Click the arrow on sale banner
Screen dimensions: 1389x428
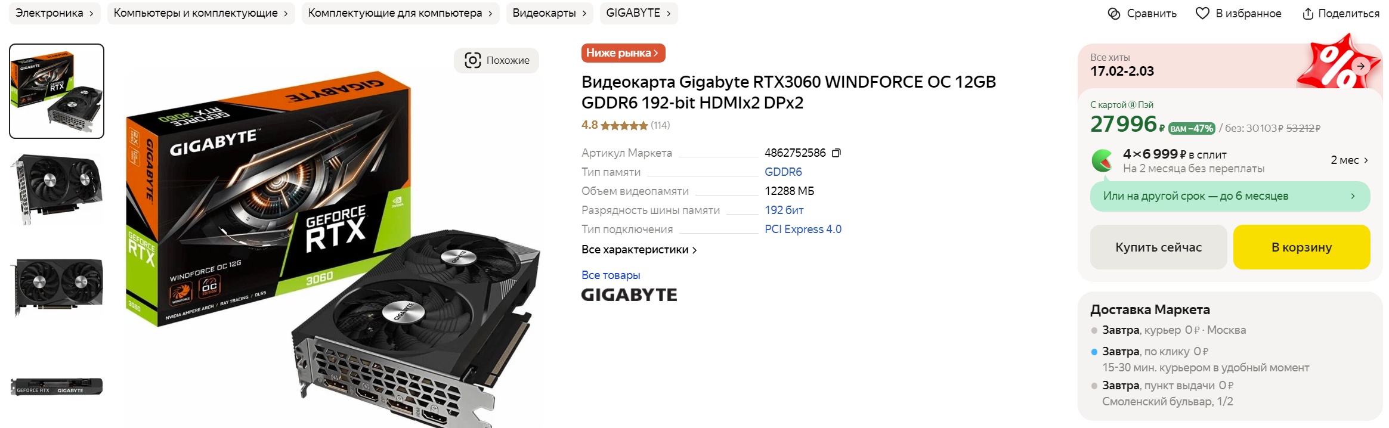coord(1360,66)
